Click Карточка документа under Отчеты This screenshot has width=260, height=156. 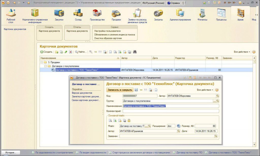pos(77,31)
